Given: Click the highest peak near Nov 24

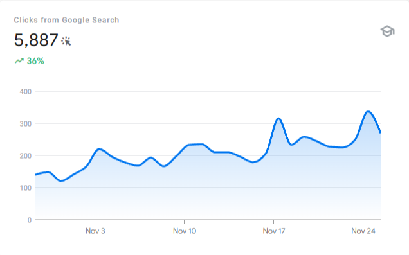Looking at the screenshot, I should click(x=368, y=112).
